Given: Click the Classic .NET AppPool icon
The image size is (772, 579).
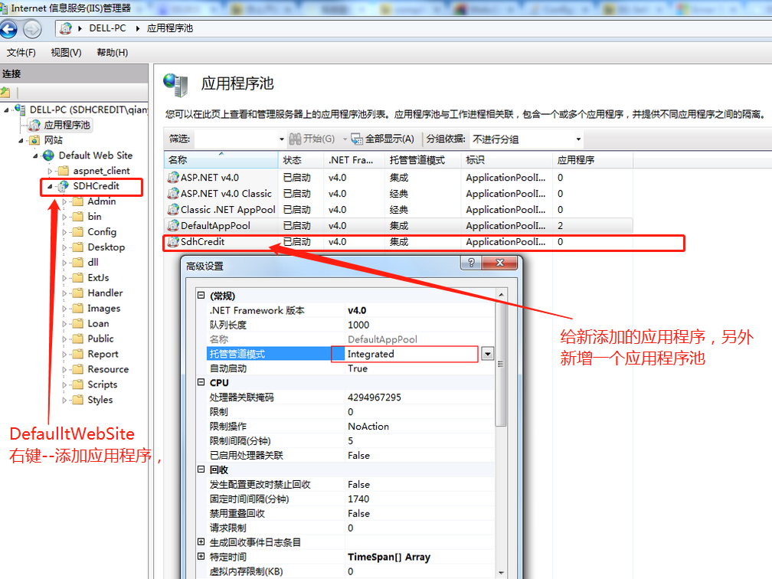Looking at the screenshot, I should (173, 210).
